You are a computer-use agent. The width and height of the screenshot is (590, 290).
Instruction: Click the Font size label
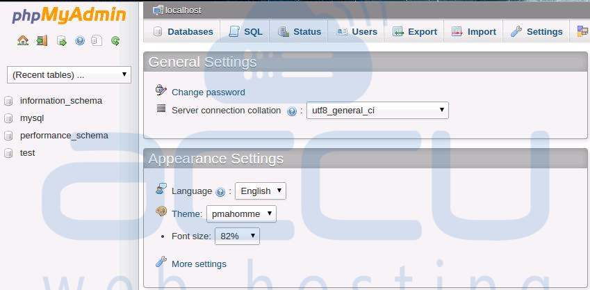[191, 236]
